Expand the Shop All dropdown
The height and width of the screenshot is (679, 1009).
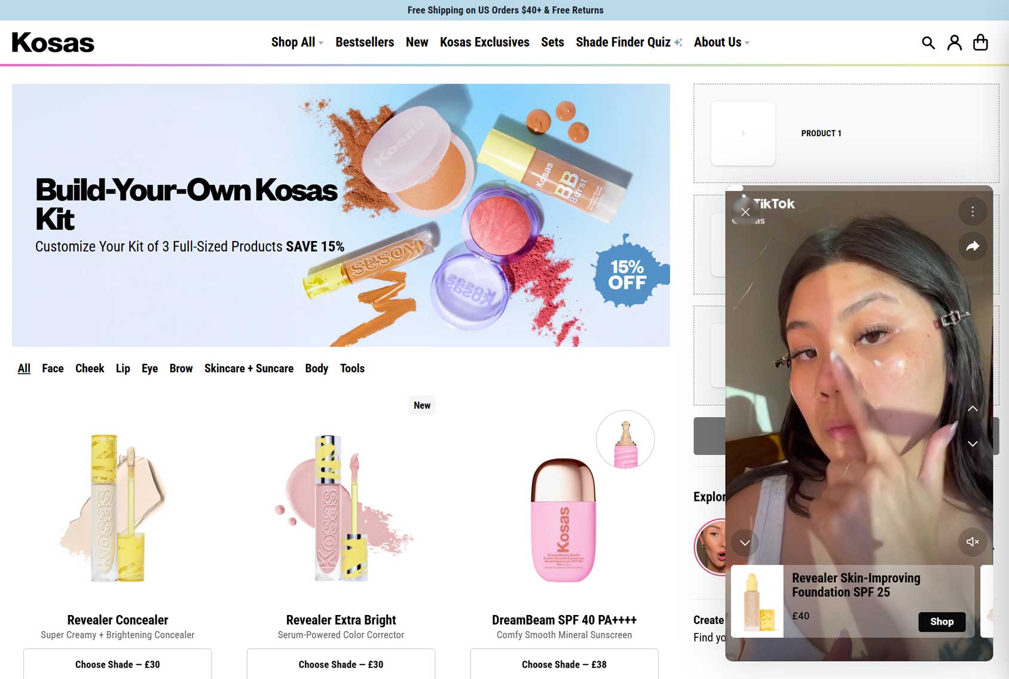[x=297, y=42]
